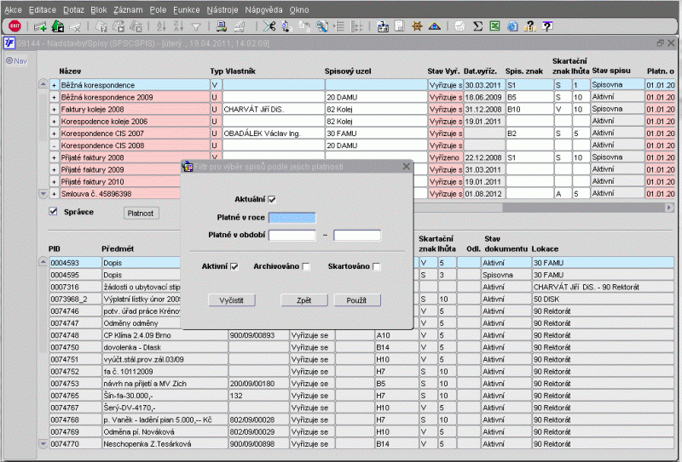Expand the first Běžná korespondence row
Viewport: 682px width, 462px height.
click(54, 85)
